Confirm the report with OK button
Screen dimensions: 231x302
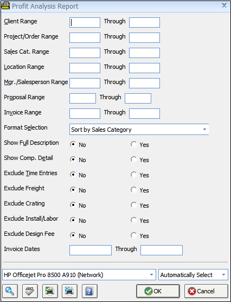coord(158,291)
